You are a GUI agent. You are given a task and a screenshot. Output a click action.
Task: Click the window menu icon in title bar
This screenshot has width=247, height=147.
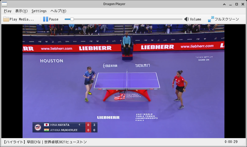point(4,4)
